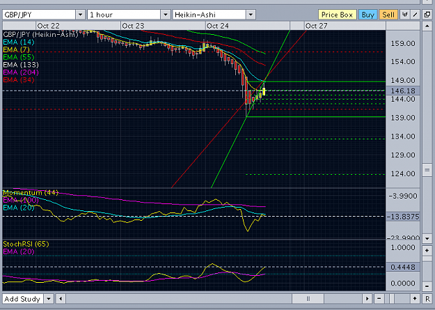Click vertical scrollbar down arrow near -23.99
This screenshot has height=310, width=435.
point(427,238)
